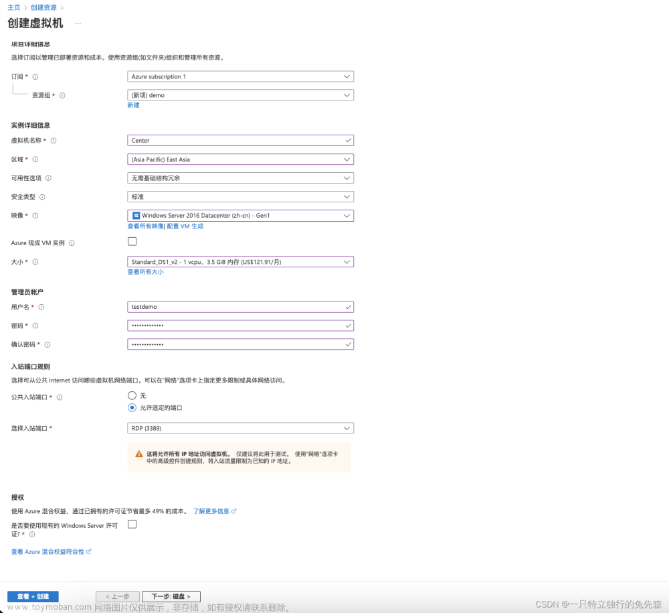Go to 创建资源 breadcrumb
Viewport: 669px width, 613px height.
(43, 7)
